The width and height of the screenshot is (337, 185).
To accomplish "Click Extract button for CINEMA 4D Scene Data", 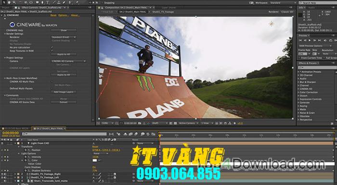I will click(64, 102).
